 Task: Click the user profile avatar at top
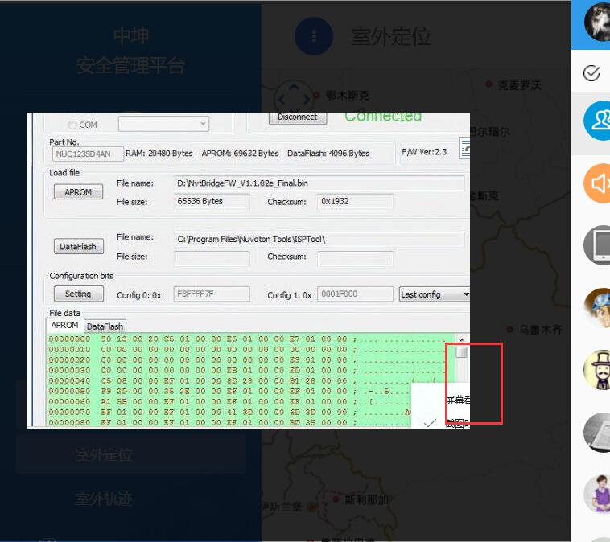pos(598,22)
